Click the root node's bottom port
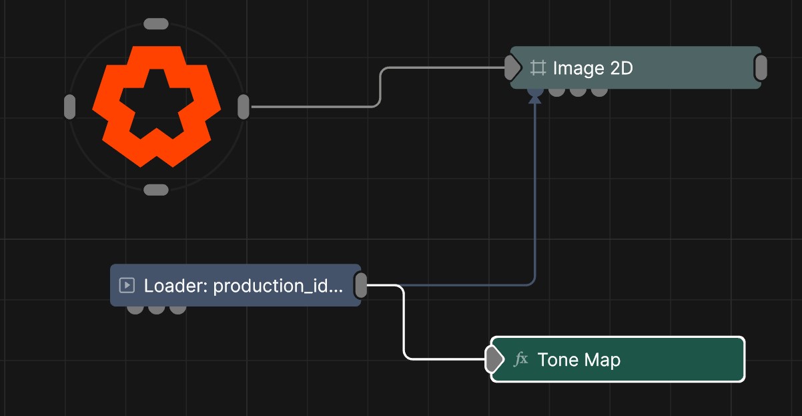The height and width of the screenshot is (416, 802). pyautogui.click(x=156, y=190)
